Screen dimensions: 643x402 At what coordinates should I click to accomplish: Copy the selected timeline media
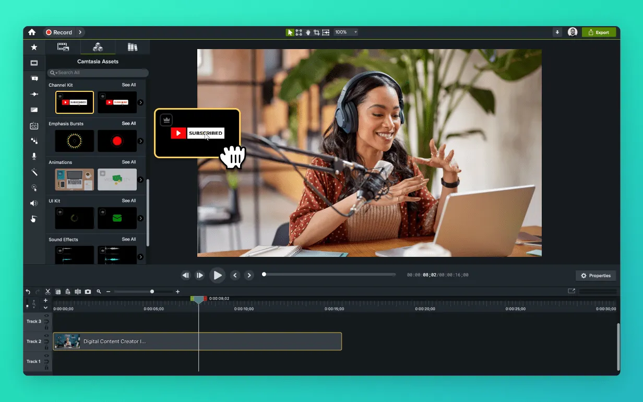[58, 291]
